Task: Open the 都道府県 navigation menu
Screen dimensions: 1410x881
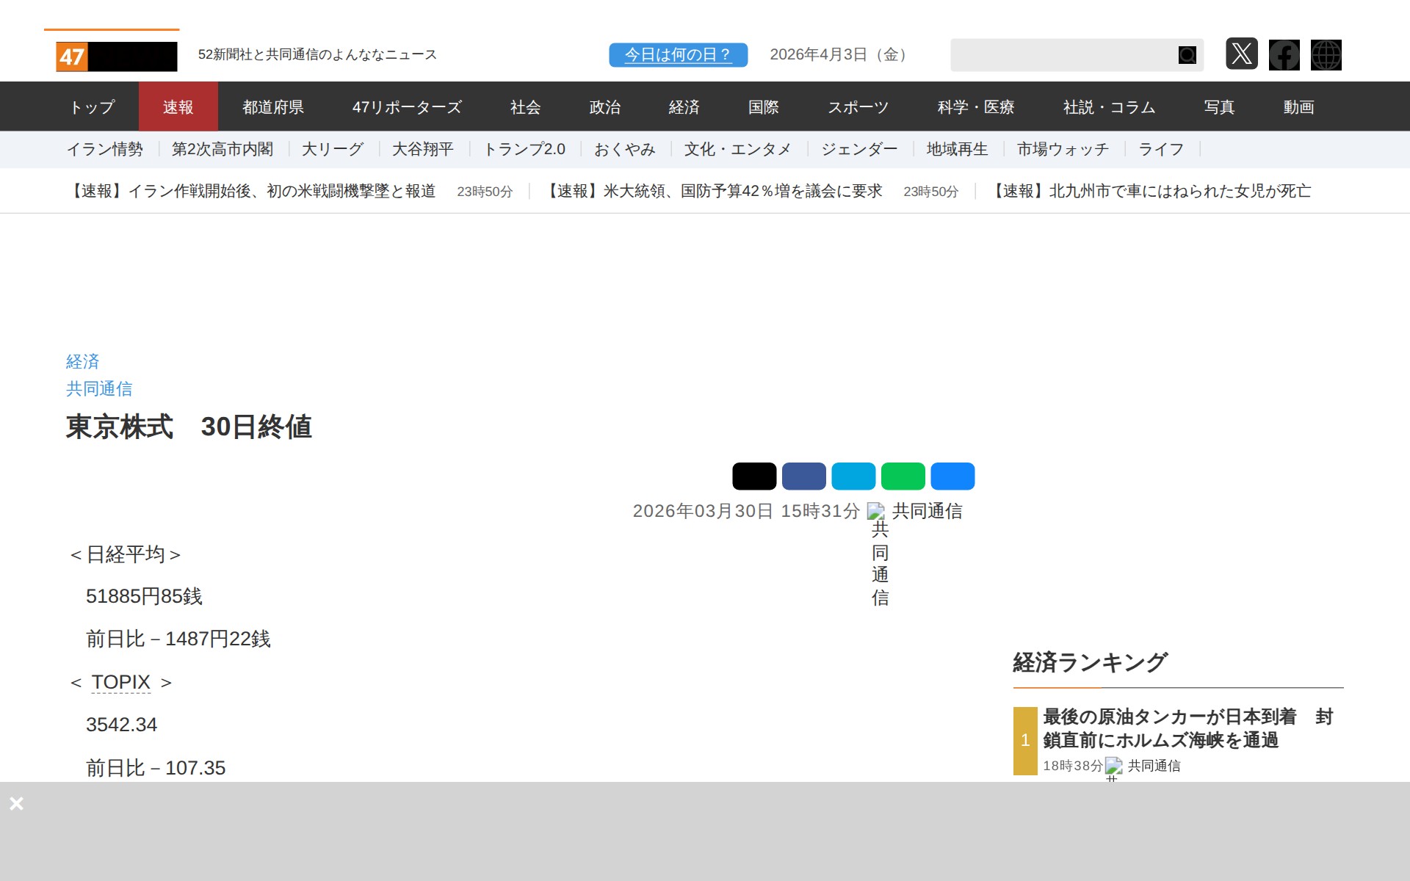Action: point(273,107)
